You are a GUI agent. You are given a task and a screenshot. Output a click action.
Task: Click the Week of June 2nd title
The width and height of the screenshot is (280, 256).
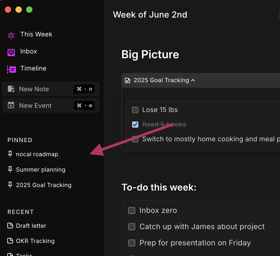point(150,15)
